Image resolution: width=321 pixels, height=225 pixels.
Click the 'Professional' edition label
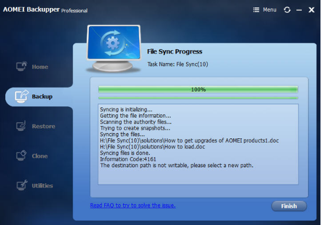pos(74,11)
